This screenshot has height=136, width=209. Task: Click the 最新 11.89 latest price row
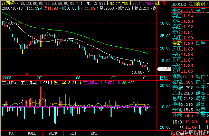[x=183, y=43]
